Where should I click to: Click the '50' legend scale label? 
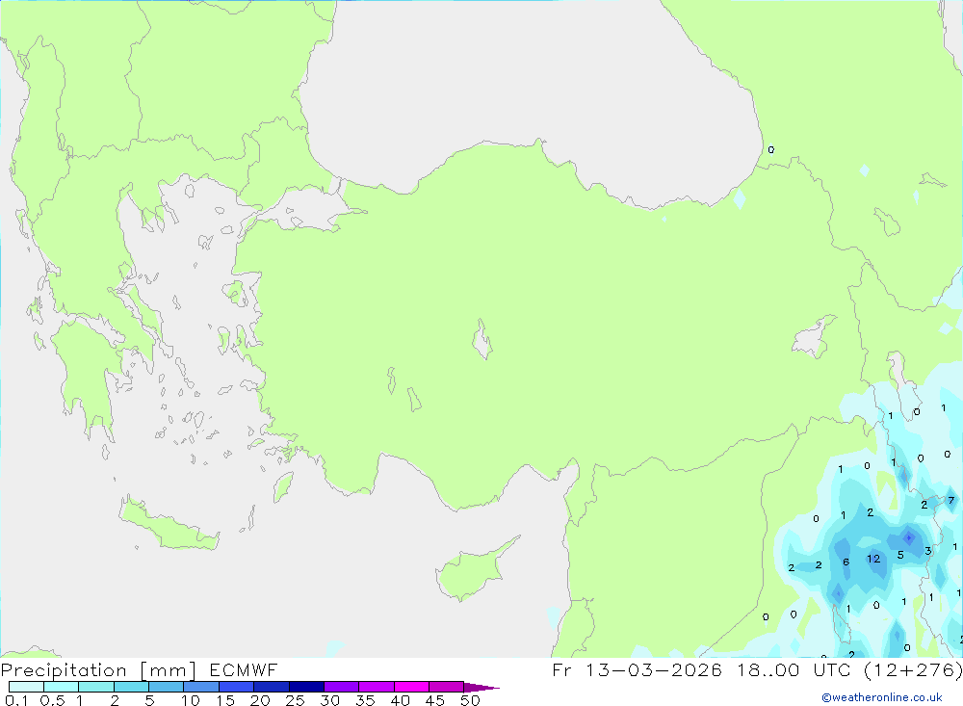coord(470,700)
